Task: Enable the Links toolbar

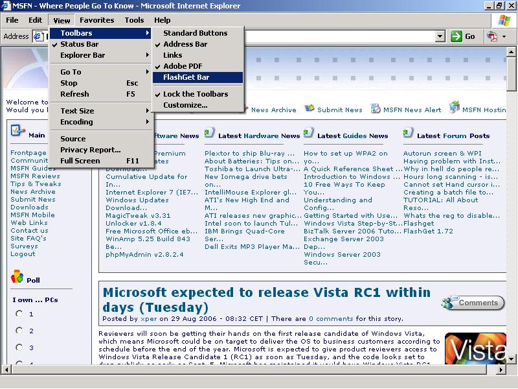Action: pyautogui.click(x=197, y=55)
